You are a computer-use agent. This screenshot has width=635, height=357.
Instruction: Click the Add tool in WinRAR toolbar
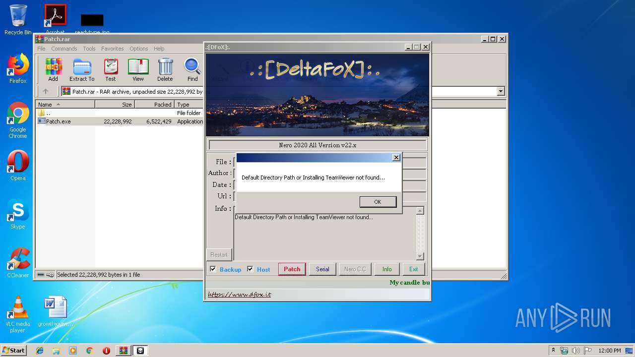(x=53, y=70)
